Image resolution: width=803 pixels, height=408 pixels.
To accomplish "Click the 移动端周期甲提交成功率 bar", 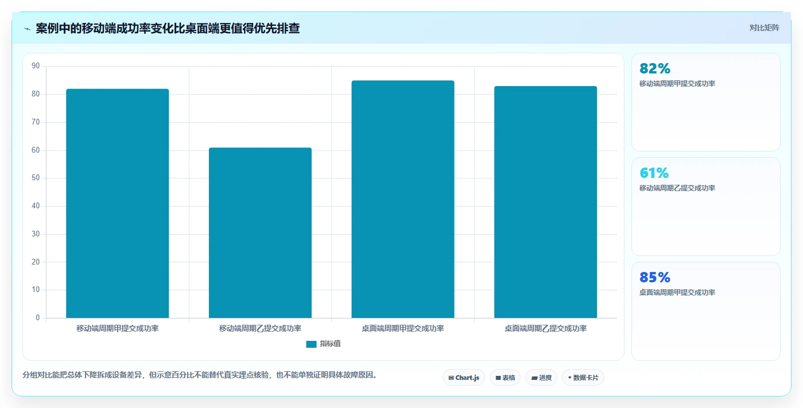I will point(118,203).
